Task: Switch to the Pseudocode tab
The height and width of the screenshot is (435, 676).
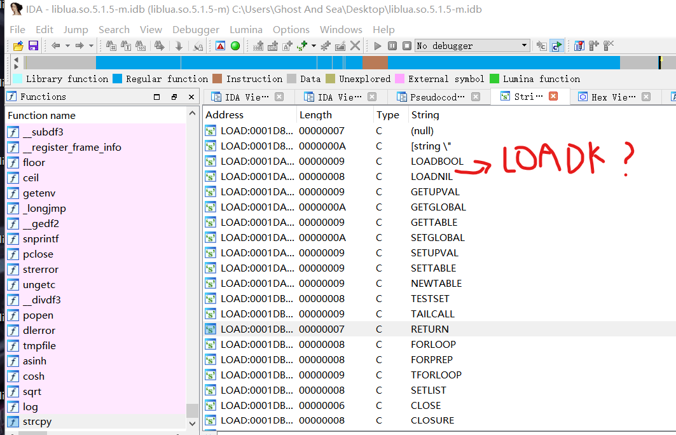Action: tap(436, 97)
